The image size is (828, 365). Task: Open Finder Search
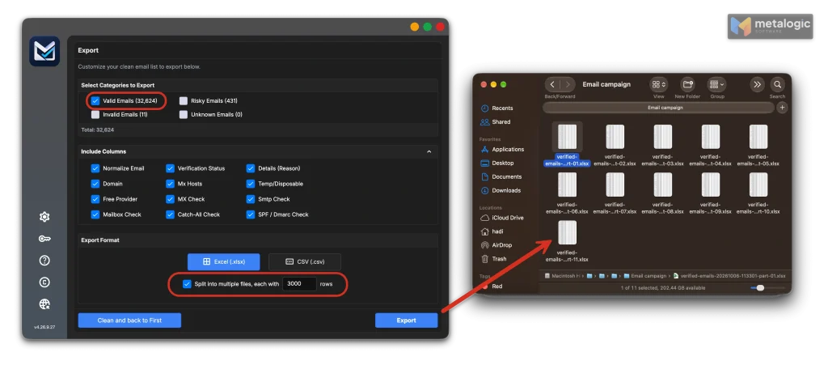point(777,84)
